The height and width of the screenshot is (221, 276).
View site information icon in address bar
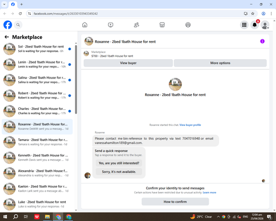29,14
